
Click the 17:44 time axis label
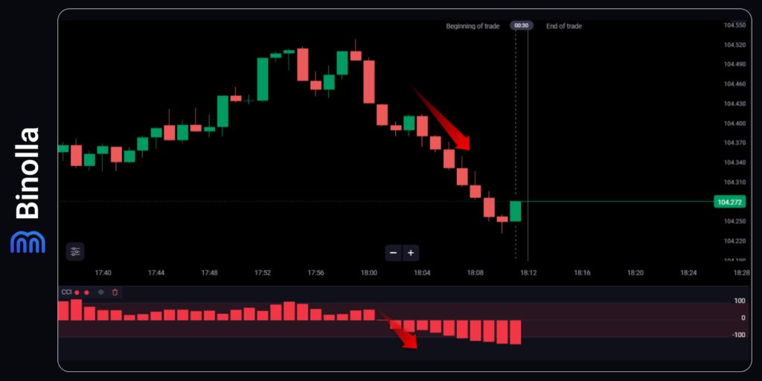[156, 273]
